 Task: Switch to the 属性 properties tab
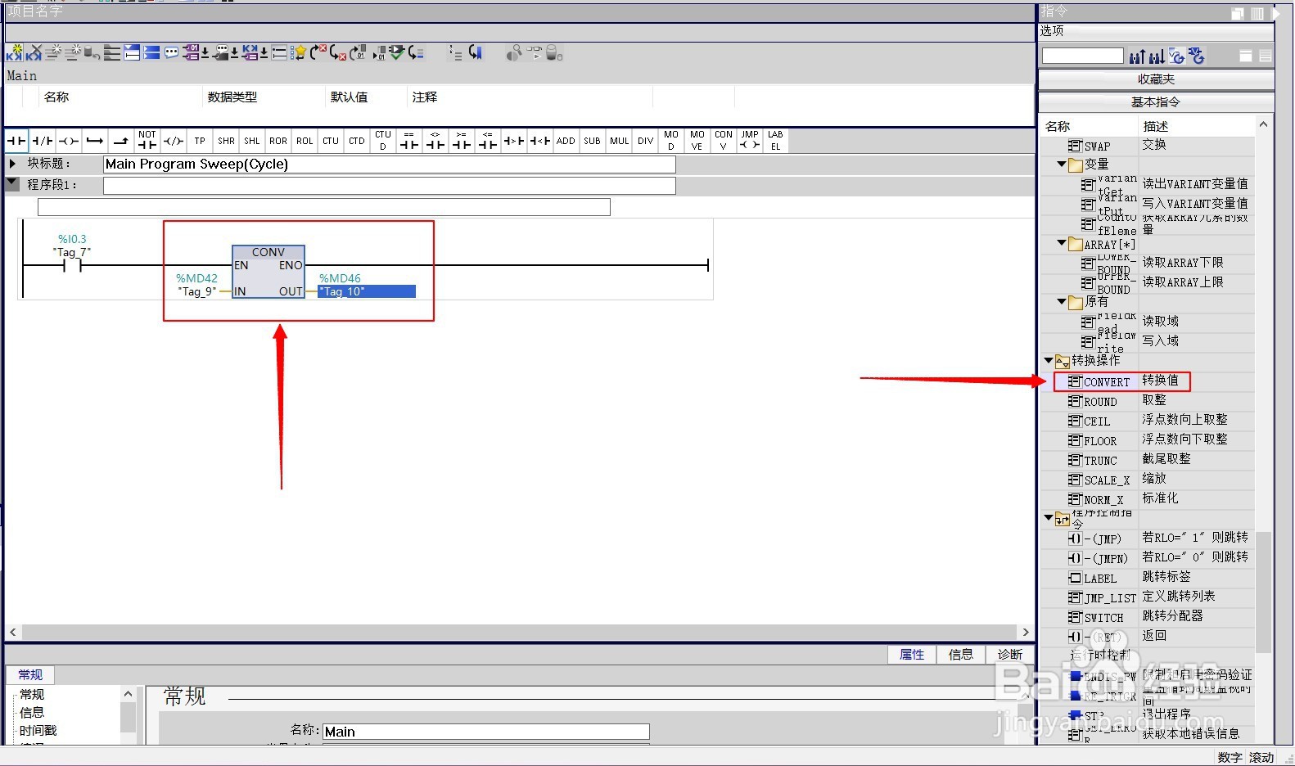(x=912, y=654)
